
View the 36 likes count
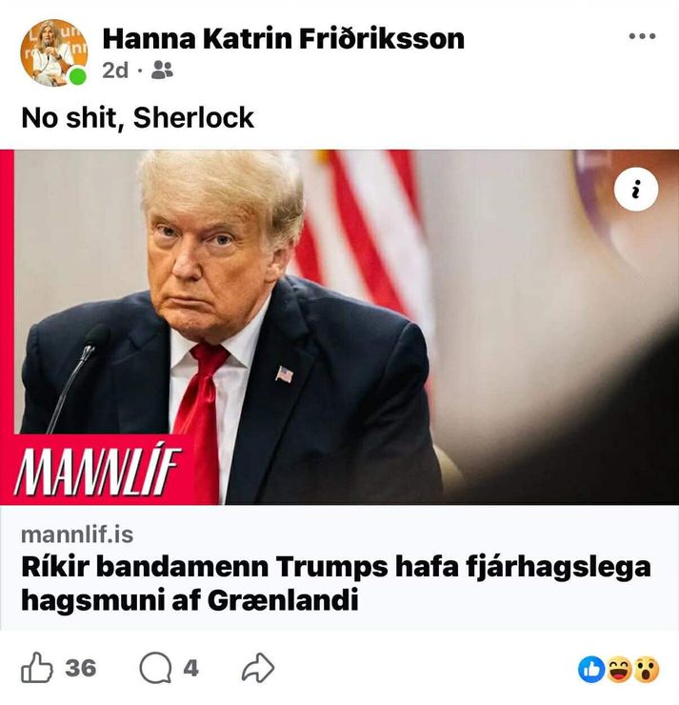81,668
